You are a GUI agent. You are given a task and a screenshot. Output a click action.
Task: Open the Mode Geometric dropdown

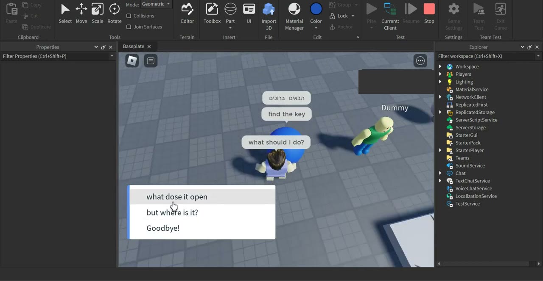click(x=156, y=4)
